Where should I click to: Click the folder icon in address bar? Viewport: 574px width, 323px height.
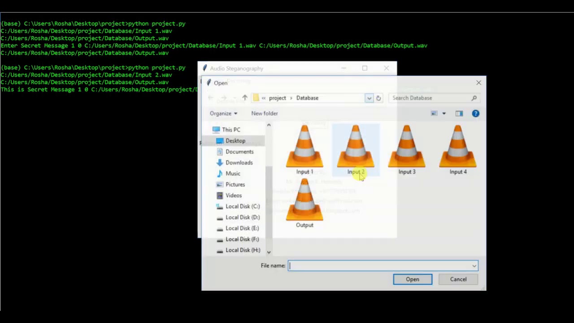(256, 98)
